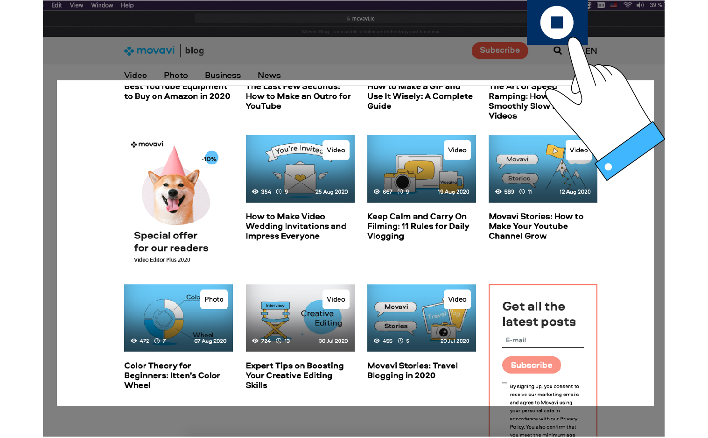Open article How to Make a GIF Complete Guide
The width and height of the screenshot is (708, 438).
pos(420,97)
